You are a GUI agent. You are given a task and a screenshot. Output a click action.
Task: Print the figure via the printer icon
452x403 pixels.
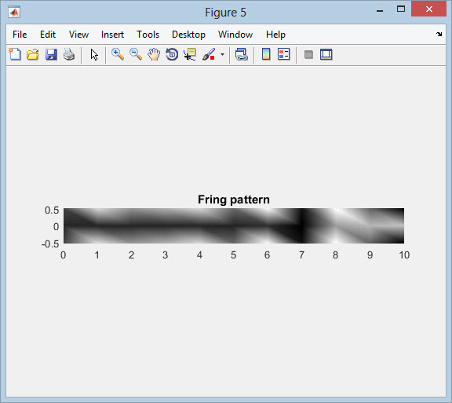point(69,54)
